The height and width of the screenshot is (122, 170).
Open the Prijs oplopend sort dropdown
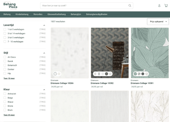[x=158, y=22]
